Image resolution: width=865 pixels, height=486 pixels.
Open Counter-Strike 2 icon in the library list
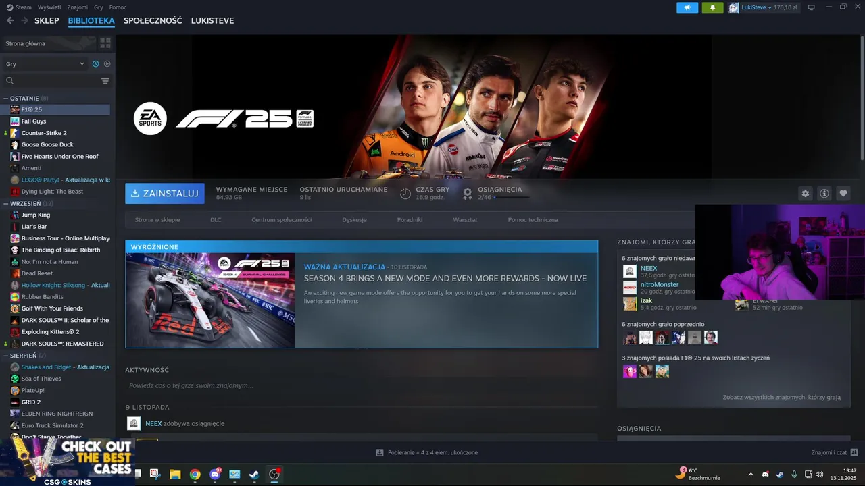(x=15, y=133)
